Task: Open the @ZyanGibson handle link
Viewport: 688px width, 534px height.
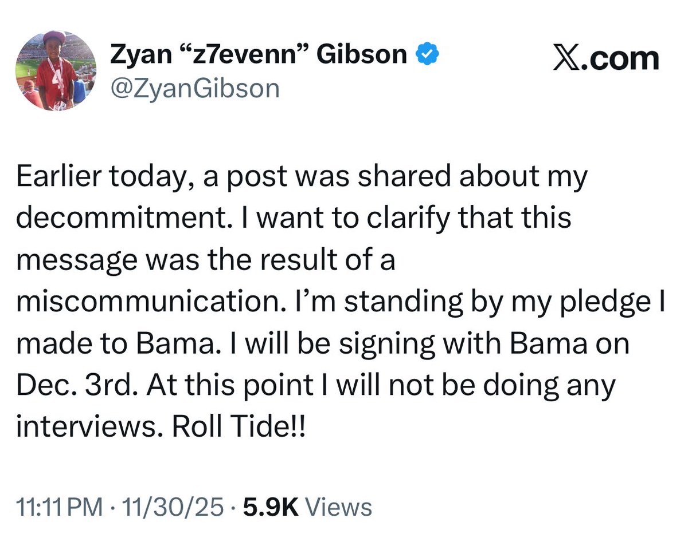Action: pos(194,88)
